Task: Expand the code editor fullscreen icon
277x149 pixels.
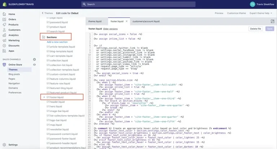Action: 272,21
